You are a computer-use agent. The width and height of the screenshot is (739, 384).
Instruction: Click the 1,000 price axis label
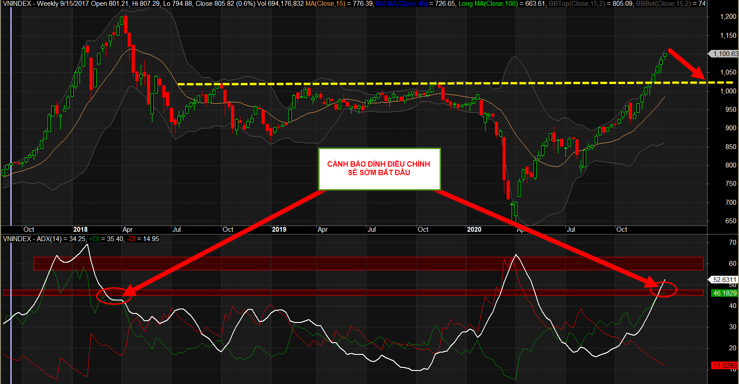coord(728,91)
